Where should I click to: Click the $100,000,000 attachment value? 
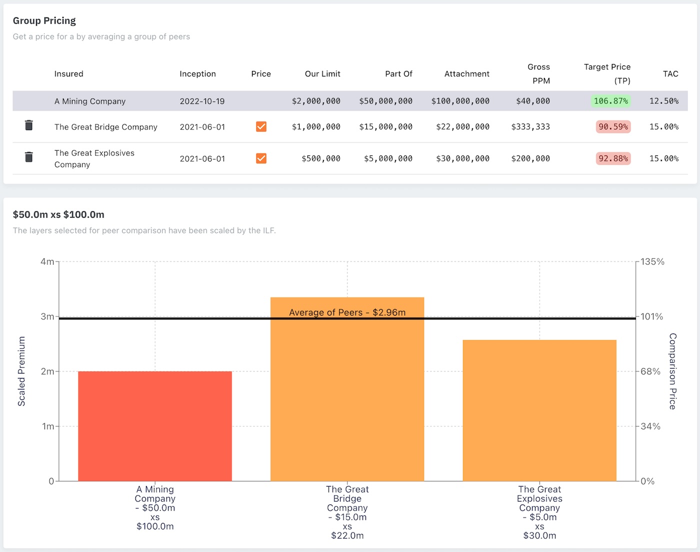[x=460, y=101]
